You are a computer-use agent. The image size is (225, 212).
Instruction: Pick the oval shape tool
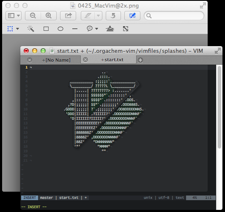(60, 29)
